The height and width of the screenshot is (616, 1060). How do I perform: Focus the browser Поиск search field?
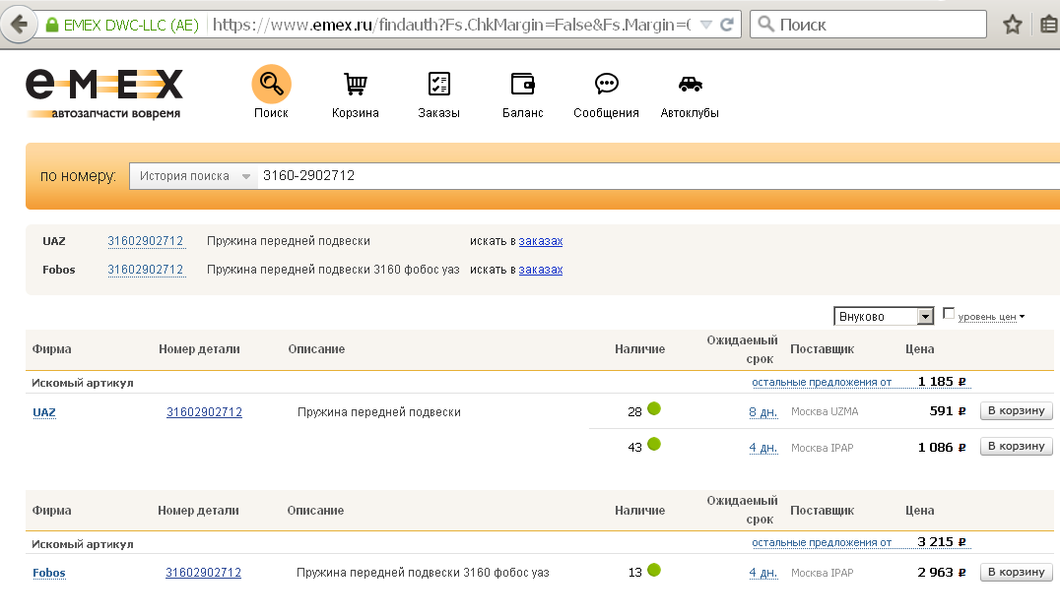868,25
